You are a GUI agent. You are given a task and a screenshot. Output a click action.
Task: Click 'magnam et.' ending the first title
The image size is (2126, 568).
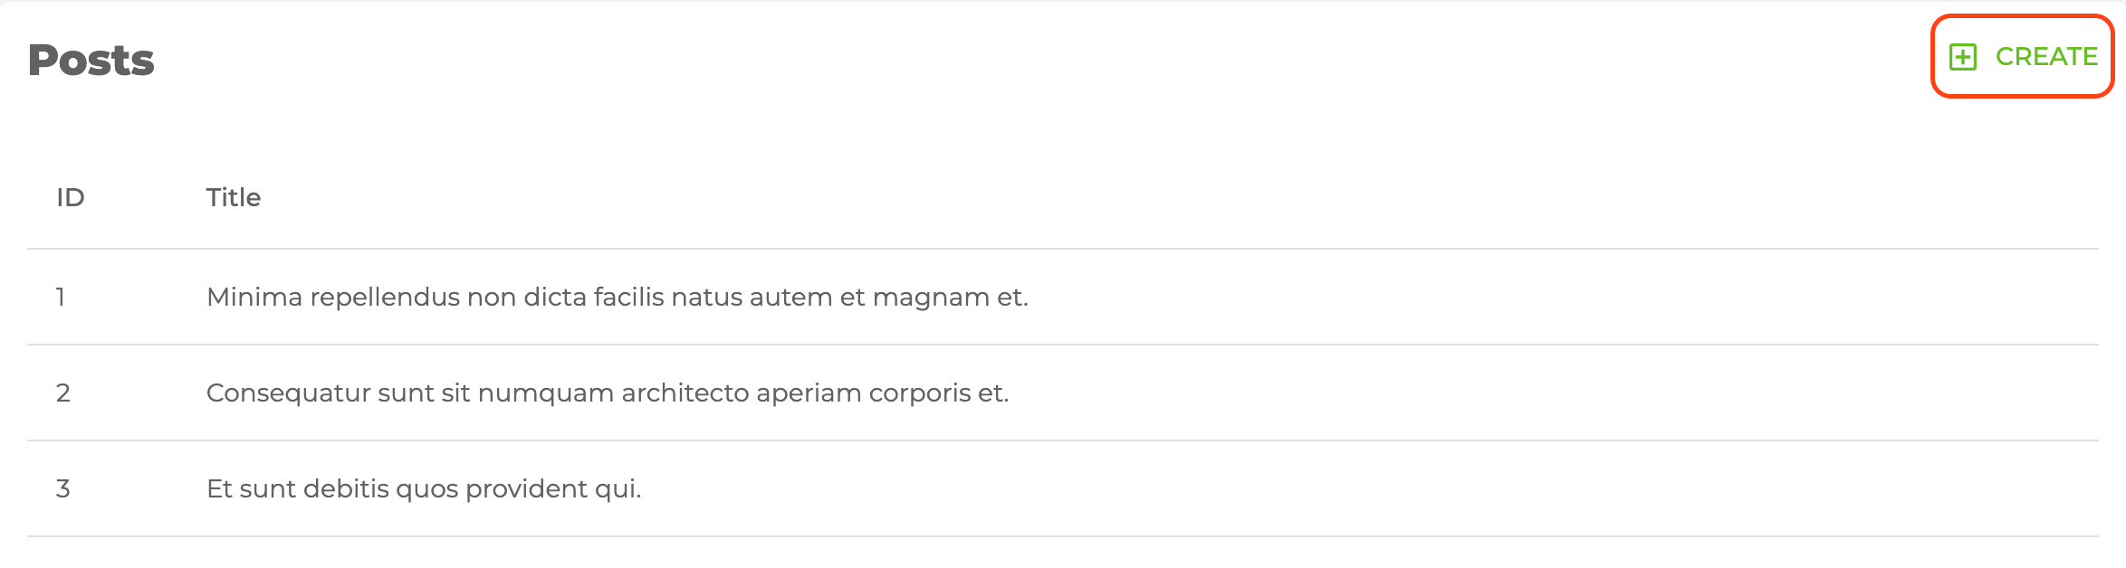[x=951, y=297]
